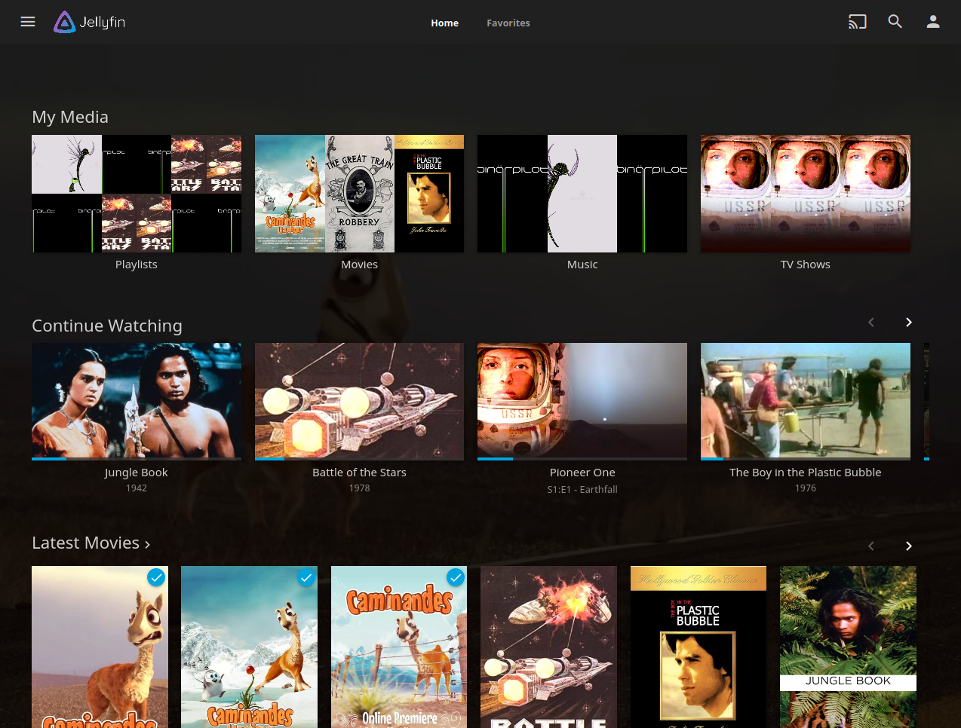Go to next Latest Movies items

[909, 546]
